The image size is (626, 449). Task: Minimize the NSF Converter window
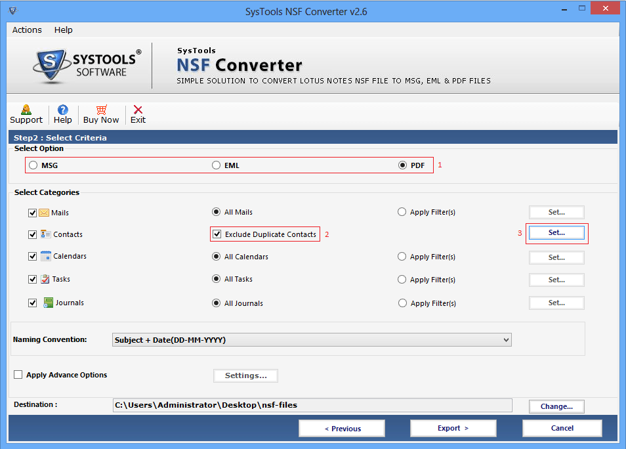(564, 9)
